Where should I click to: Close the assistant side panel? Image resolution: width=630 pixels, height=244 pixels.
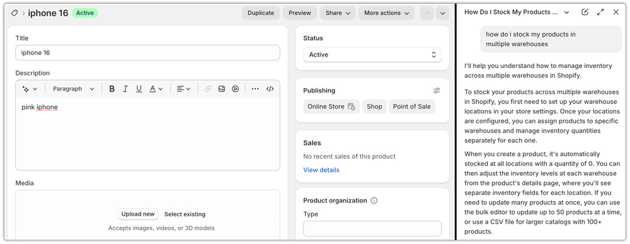(616, 12)
